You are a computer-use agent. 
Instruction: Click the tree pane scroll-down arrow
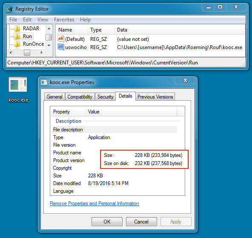pyautogui.click(x=49, y=46)
